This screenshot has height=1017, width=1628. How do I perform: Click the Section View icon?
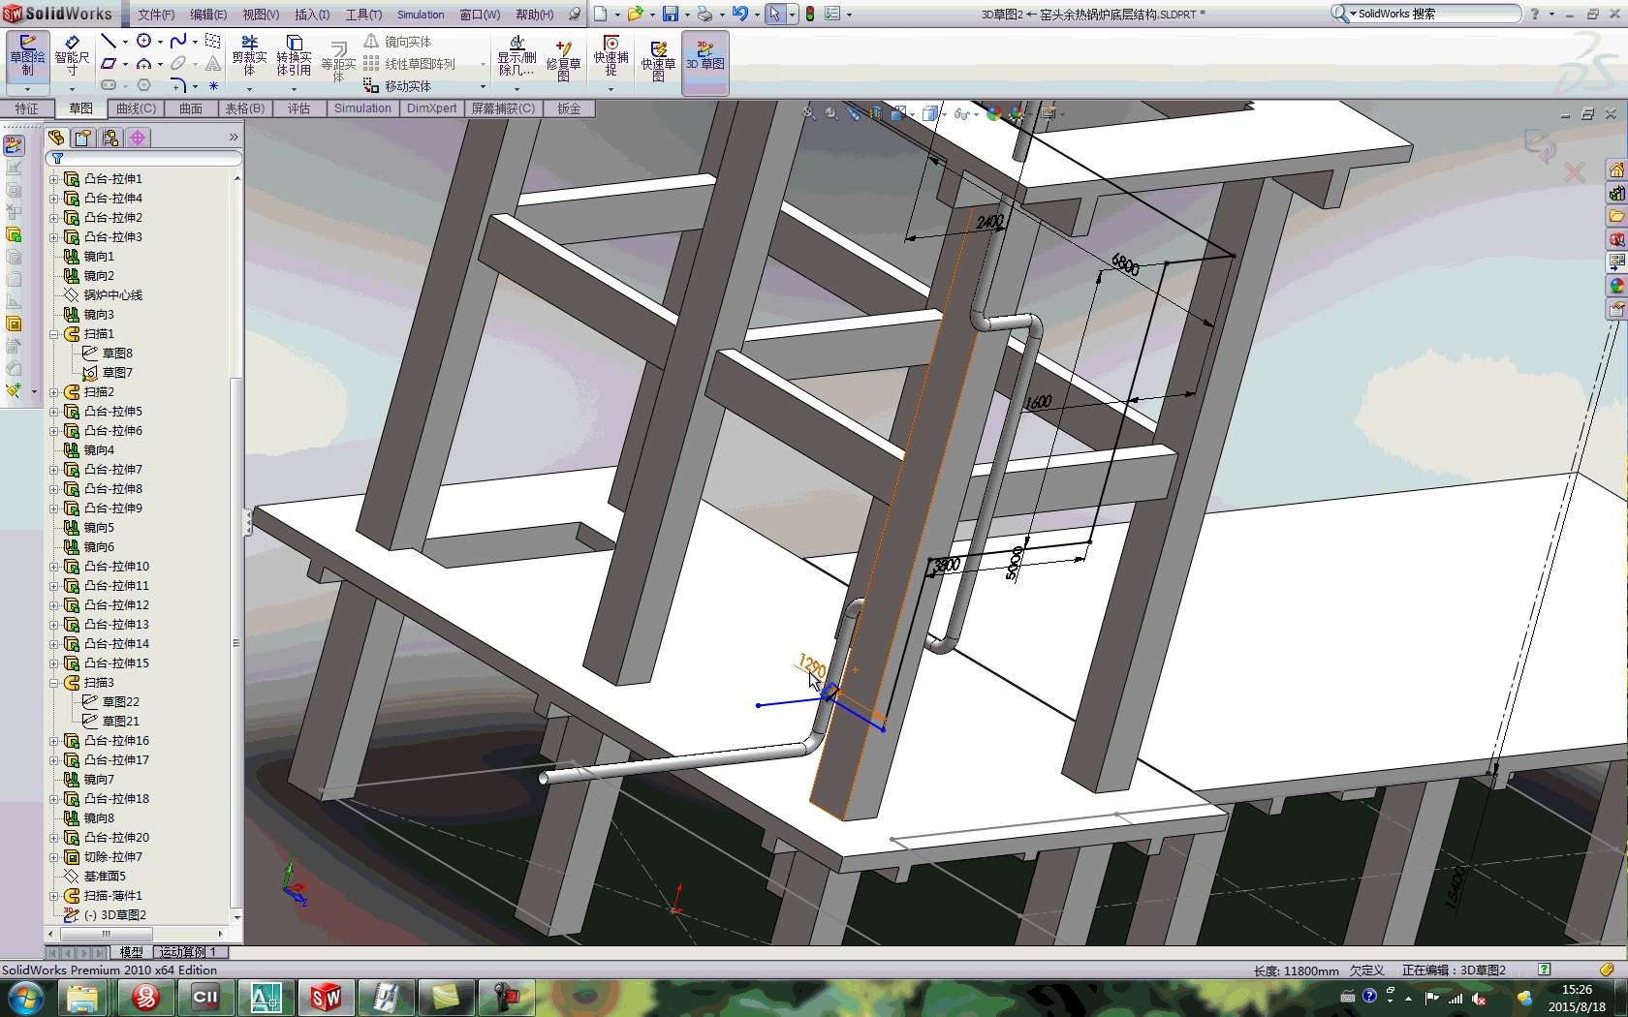pyautogui.click(x=876, y=113)
